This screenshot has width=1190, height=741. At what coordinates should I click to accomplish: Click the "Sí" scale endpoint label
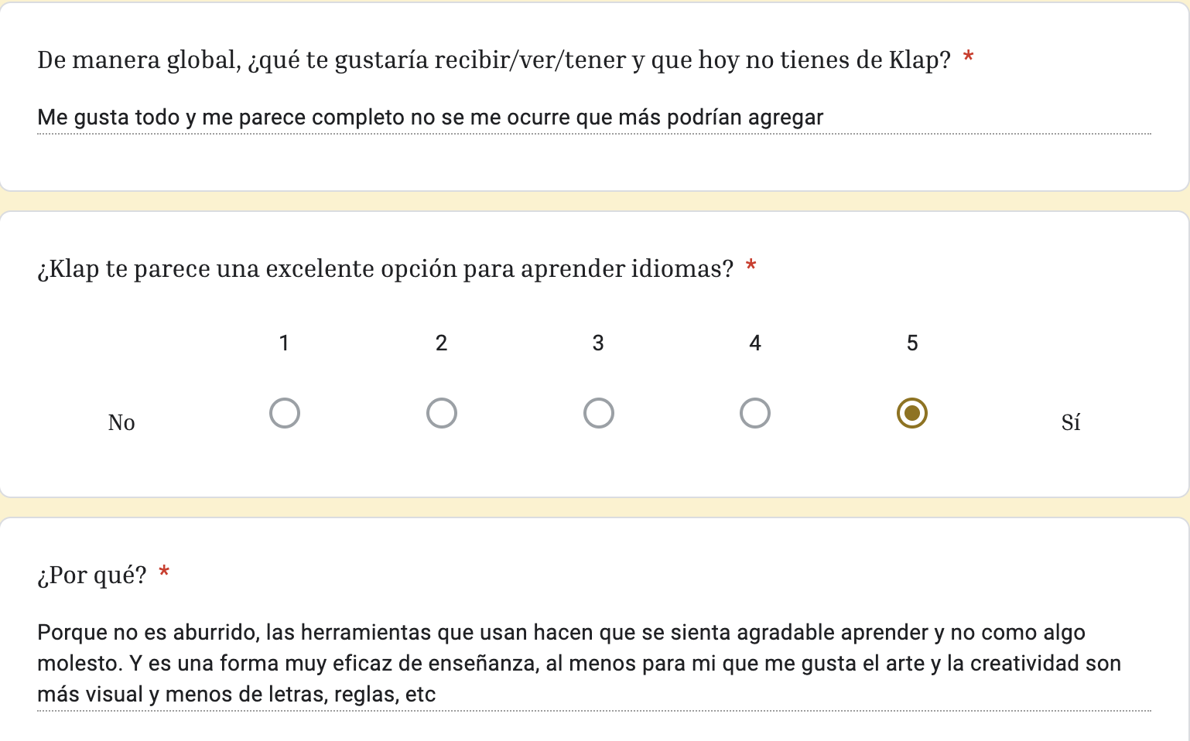(1071, 422)
